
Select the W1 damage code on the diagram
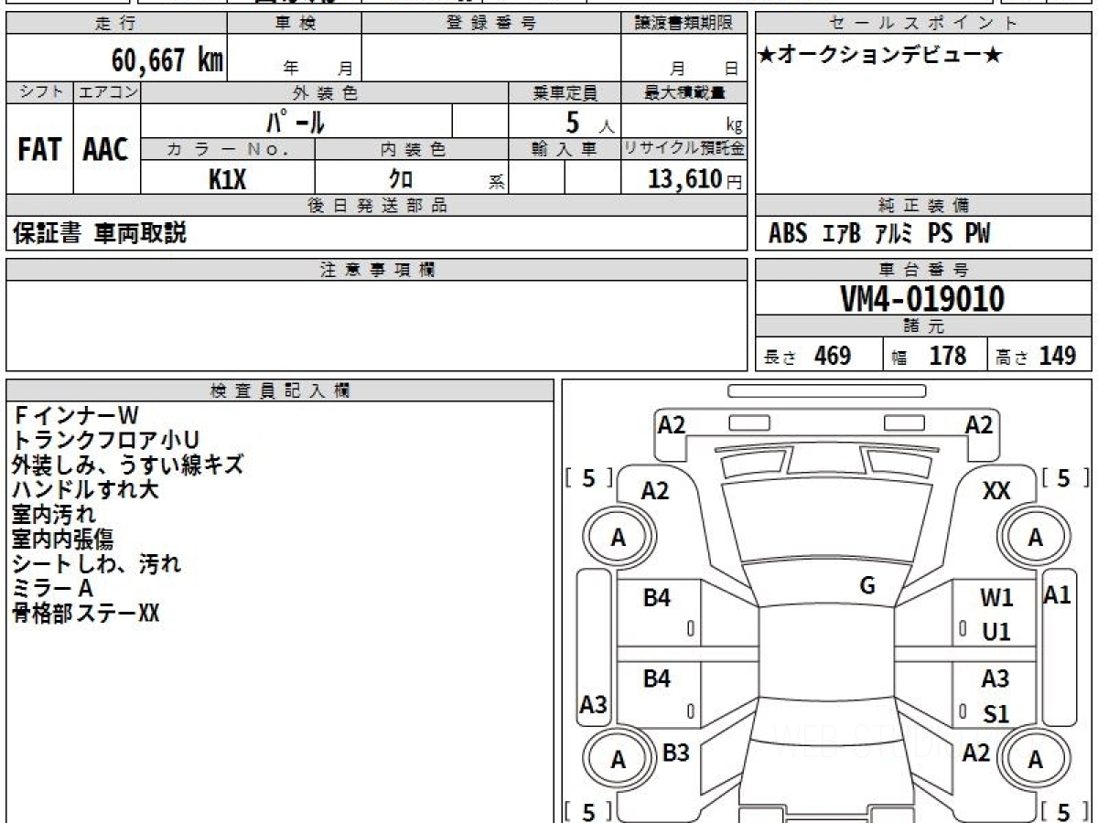coord(996,599)
